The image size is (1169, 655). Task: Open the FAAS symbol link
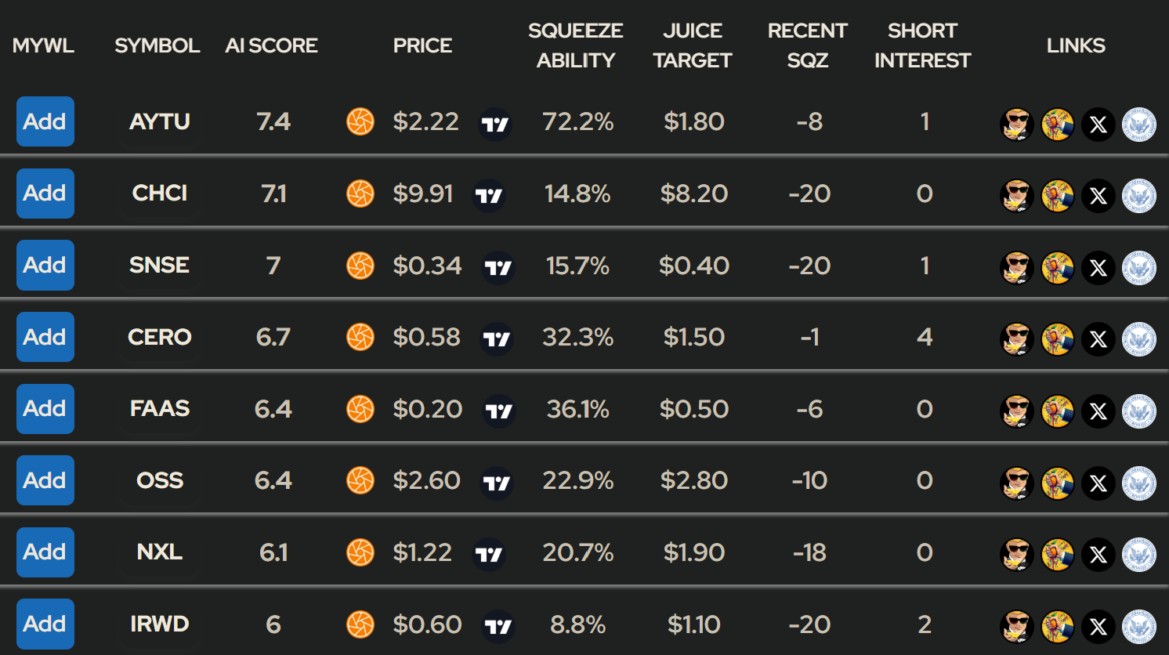pos(160,408)
